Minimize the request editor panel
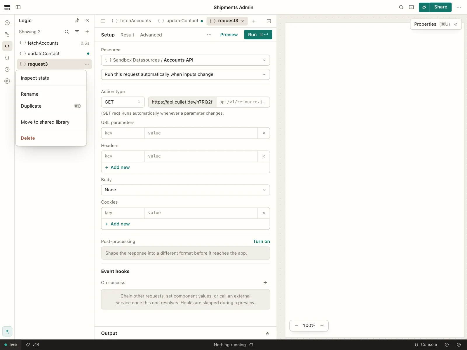 (x=269, y=21)
